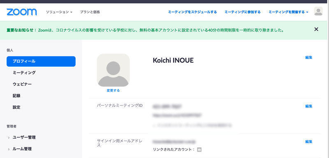
Task: Click the 重要なお知らせ heading text
Action: point(22,30)
